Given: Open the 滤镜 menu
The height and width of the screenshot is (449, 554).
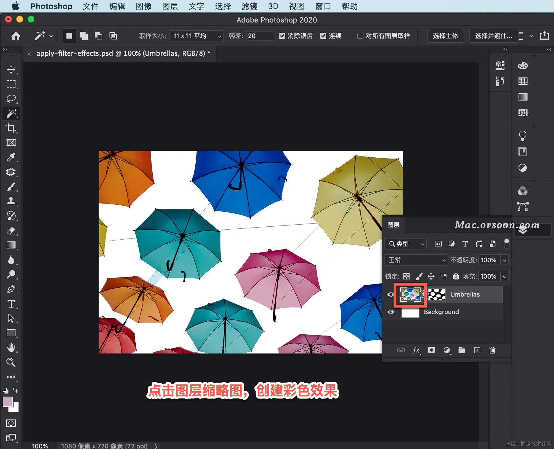Looking at the screenshot, I should [249, 6].
